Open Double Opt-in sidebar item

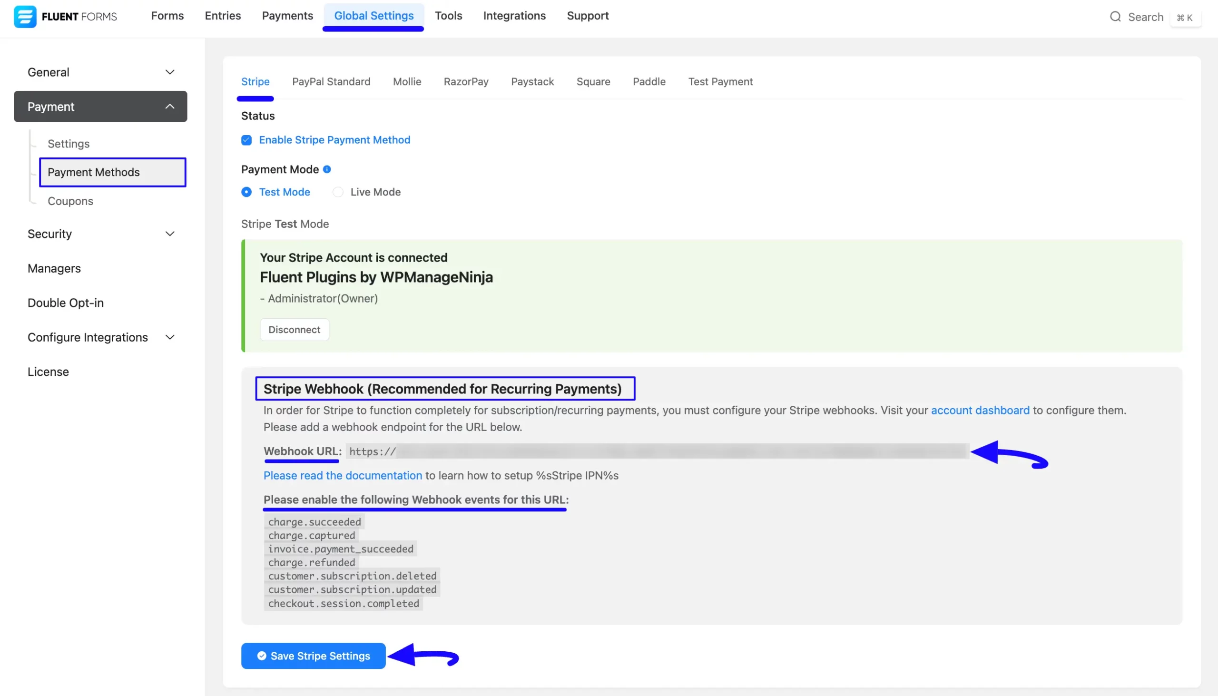pyautogui.click(x=66, y=303)
